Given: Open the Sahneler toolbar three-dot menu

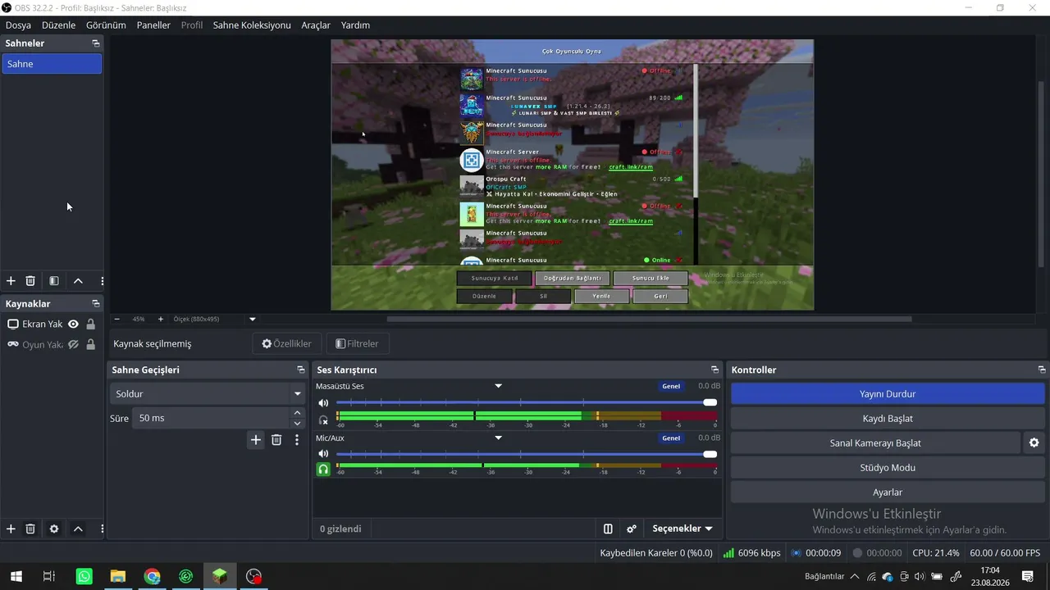Looking at the screenshot, I should pos(102,281).
